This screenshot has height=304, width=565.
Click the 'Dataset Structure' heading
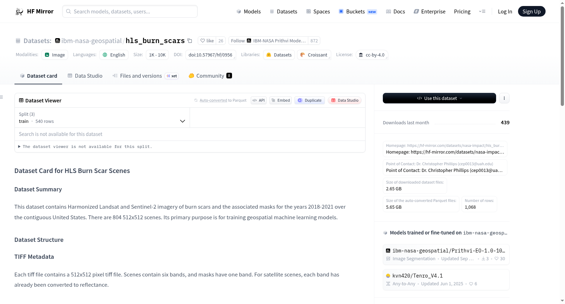pyautogui.click(x=39, y=240)
